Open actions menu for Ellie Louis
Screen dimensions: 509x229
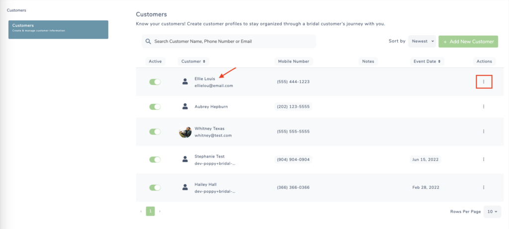point(484,82)
